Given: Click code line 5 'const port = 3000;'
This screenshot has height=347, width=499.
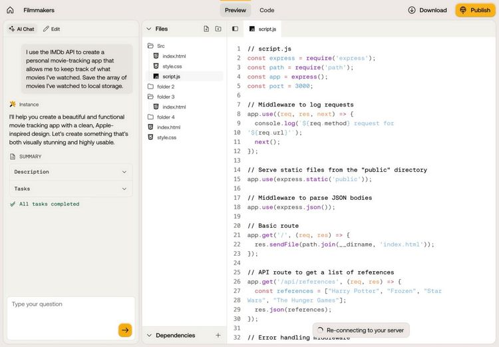Looking at the screenshot, I should (x=280, y=86).
